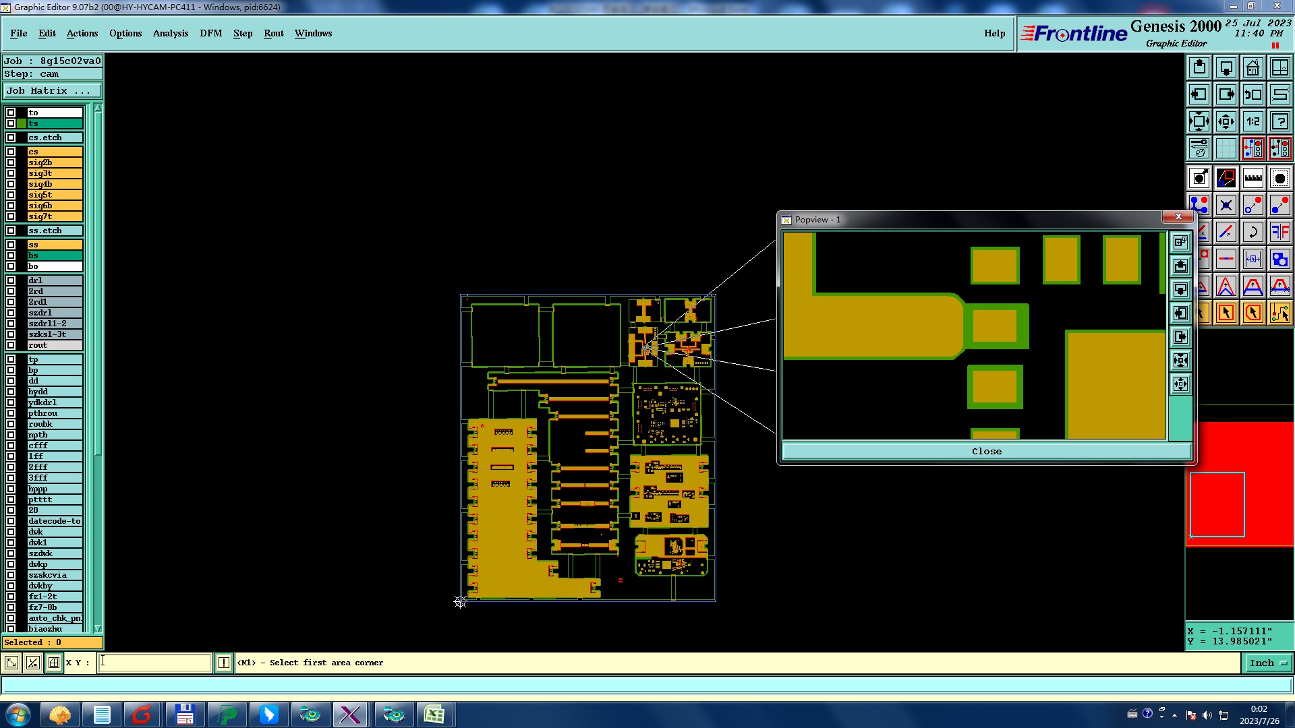Toggle the cs layer checkbox

point(11,152)
